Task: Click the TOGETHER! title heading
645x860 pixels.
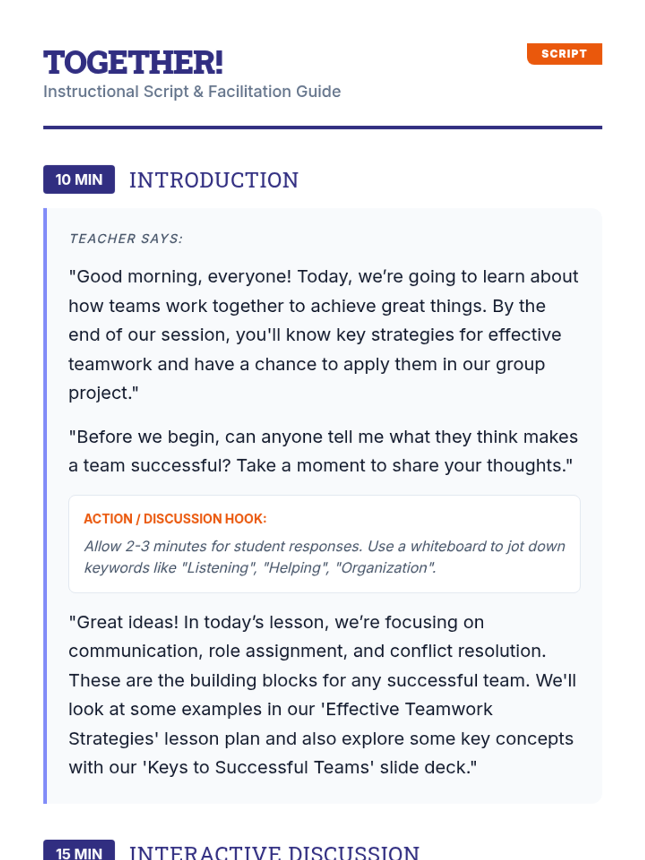Action: point(133,62)
